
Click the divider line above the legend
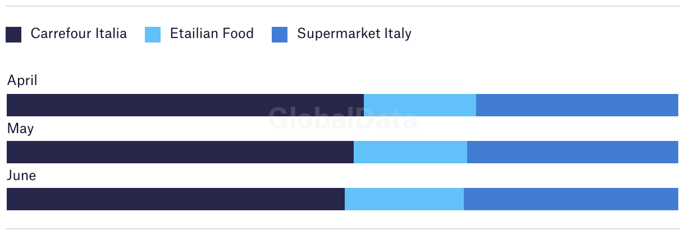(x=342, y=6)
